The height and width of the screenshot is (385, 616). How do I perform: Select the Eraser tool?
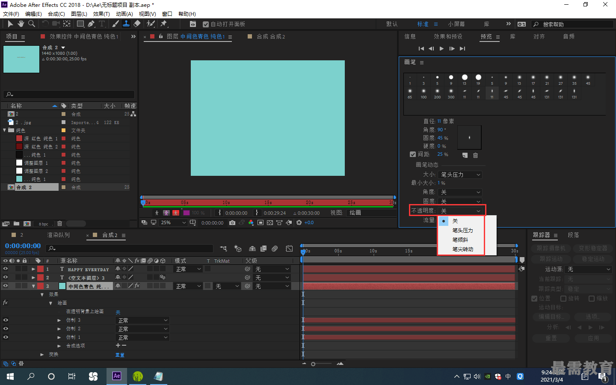[x=137, y=24]
